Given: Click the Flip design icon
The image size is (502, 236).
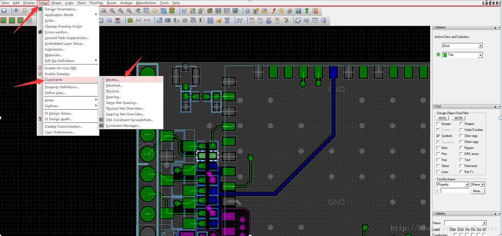Looking at the screenshot, I should coord(172,11).
